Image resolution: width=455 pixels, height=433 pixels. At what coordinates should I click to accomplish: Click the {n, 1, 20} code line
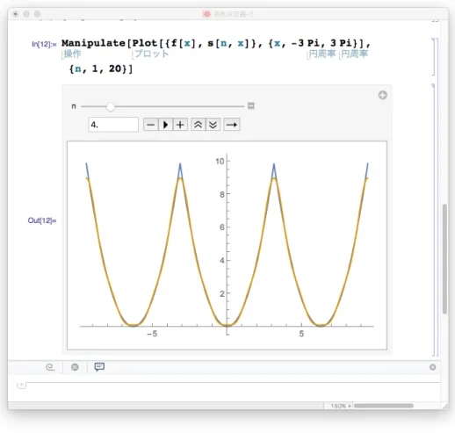101,69
